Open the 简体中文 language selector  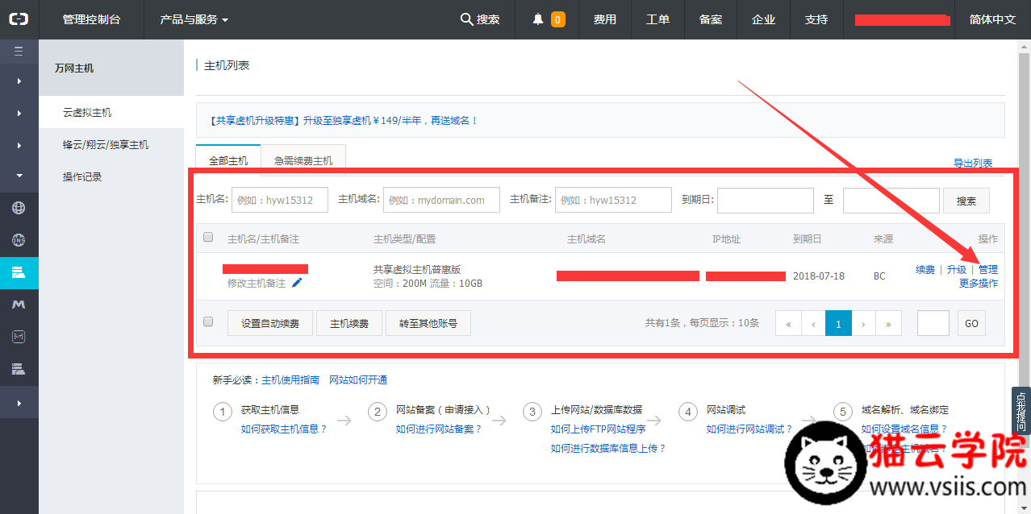992,19
